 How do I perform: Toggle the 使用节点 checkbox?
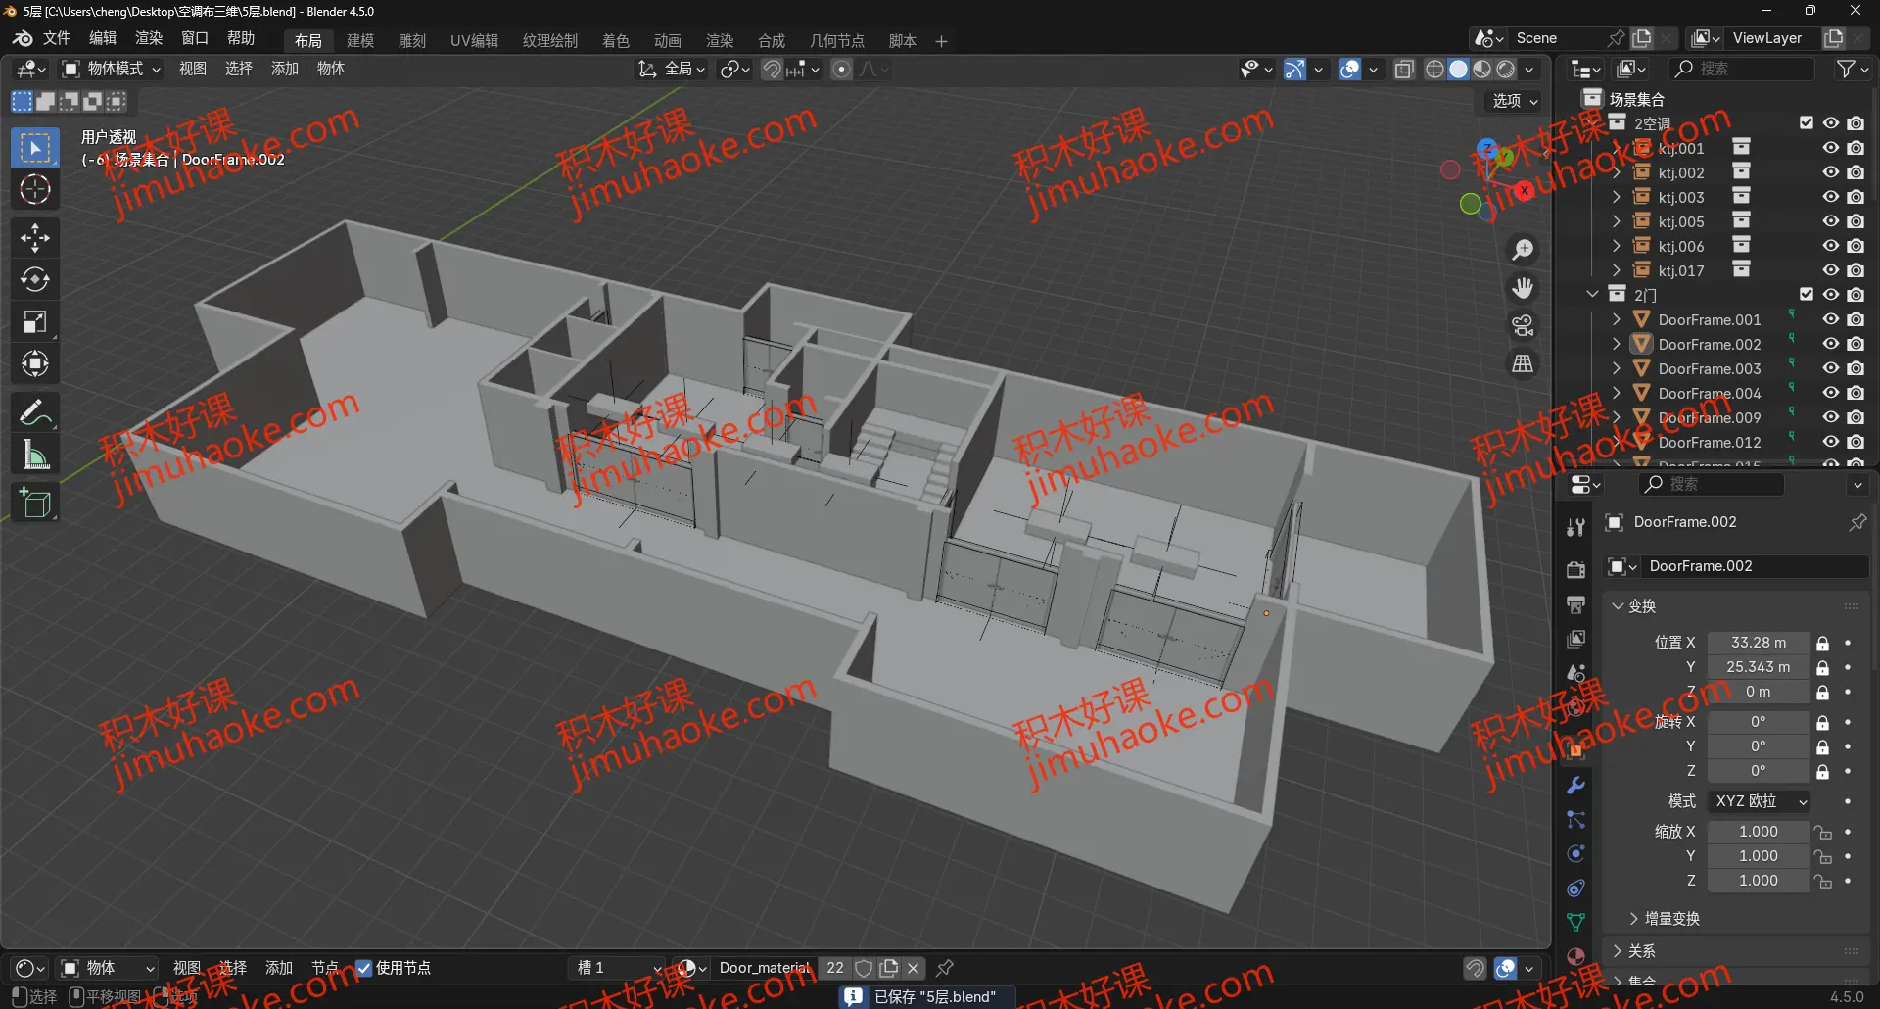[x=363, y=968]
